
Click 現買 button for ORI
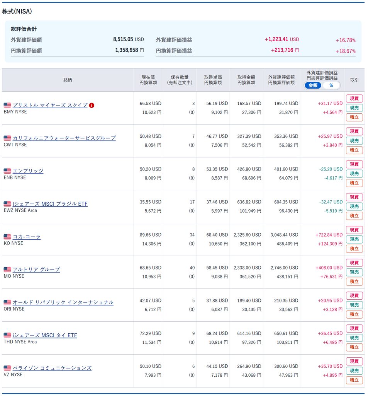(354, 295)
